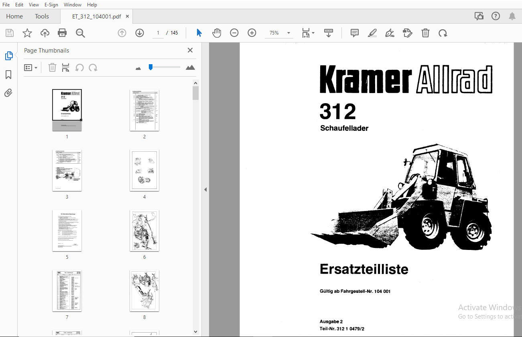Select the page 2 thumbnail
The height and width of the screenshot is (337, 522).
[144, 110]
